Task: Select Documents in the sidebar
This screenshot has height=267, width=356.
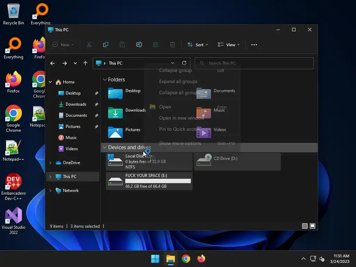Action: coord(76,115)
